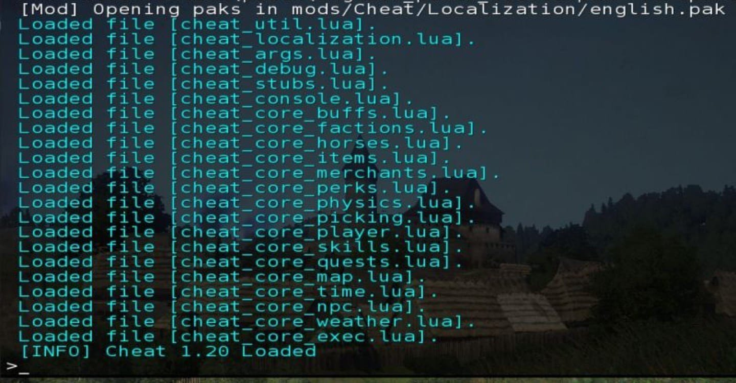Select the cheat_console.lua log line
Viewport: 736px width, 383px height.
tap(216, 99)
